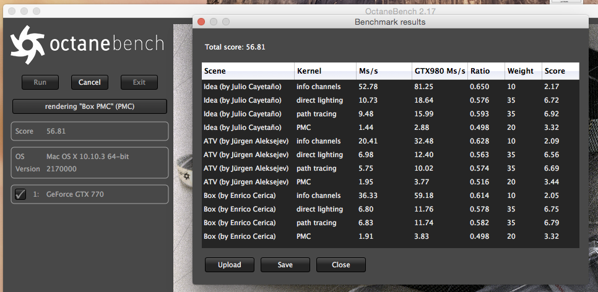This screenshot has height=292, width=598.
Task: Click the Ms/s value 1.44
Action: (366, 127)
